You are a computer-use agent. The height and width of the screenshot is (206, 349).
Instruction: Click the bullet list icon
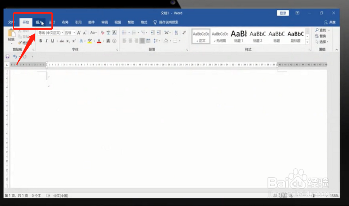(x=125, y=33)
